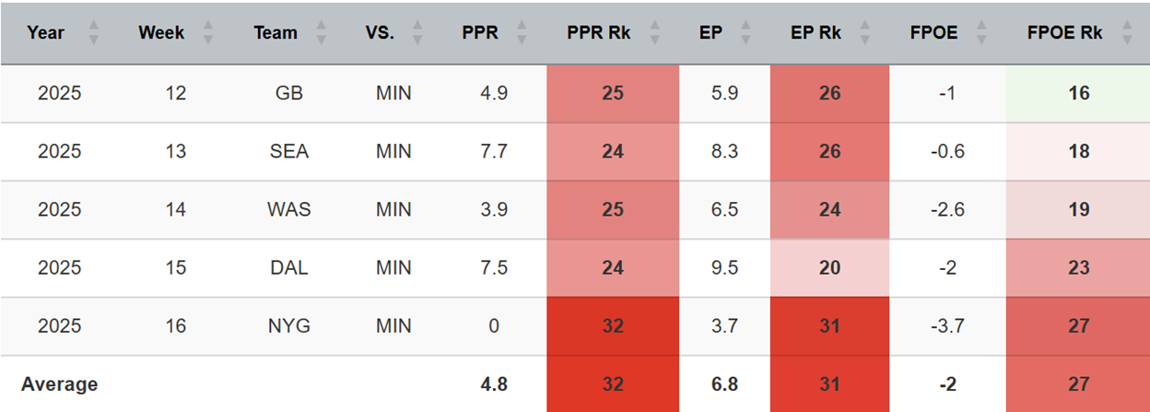Click the WAS team cell
1150x412 pixels.
289,209
